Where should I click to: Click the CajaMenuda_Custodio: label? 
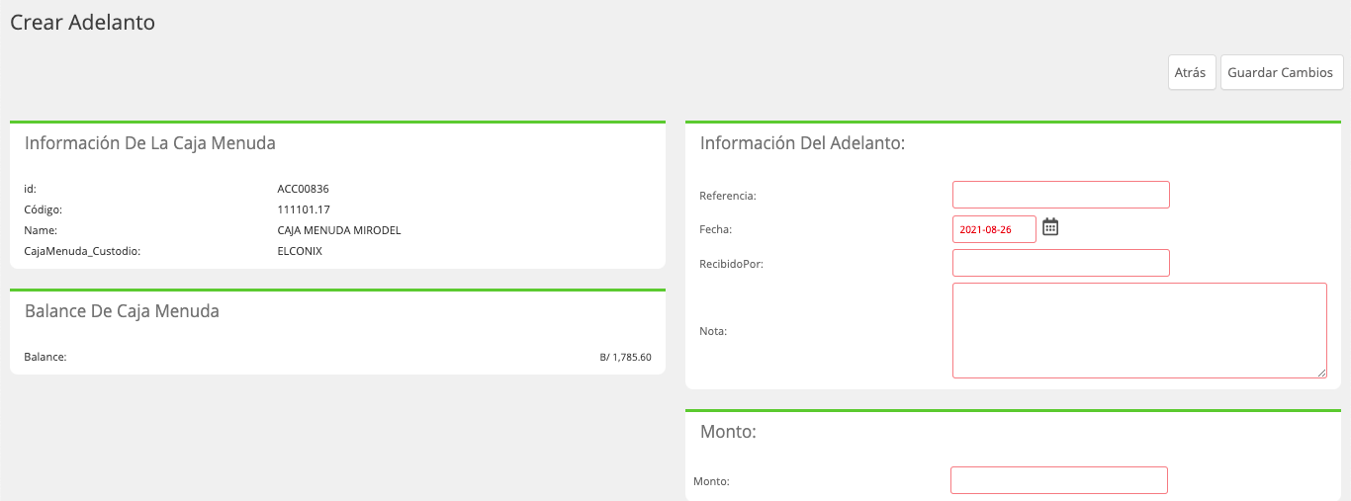[82, 251]
